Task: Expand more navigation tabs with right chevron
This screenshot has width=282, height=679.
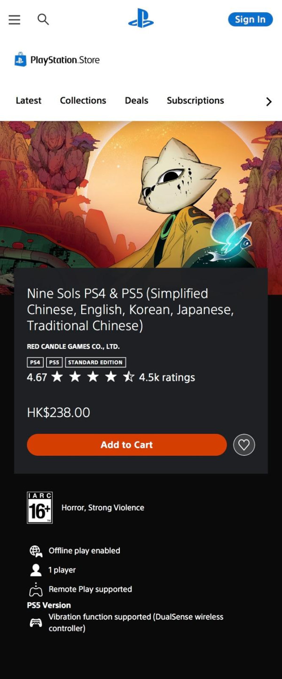Action: tap(269, 101)
